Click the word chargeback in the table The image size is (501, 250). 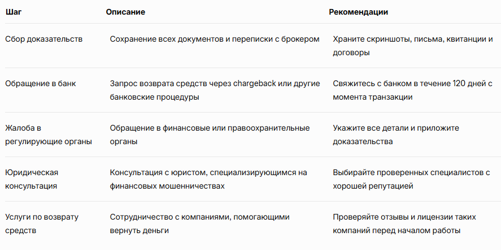tap(255, 84)
